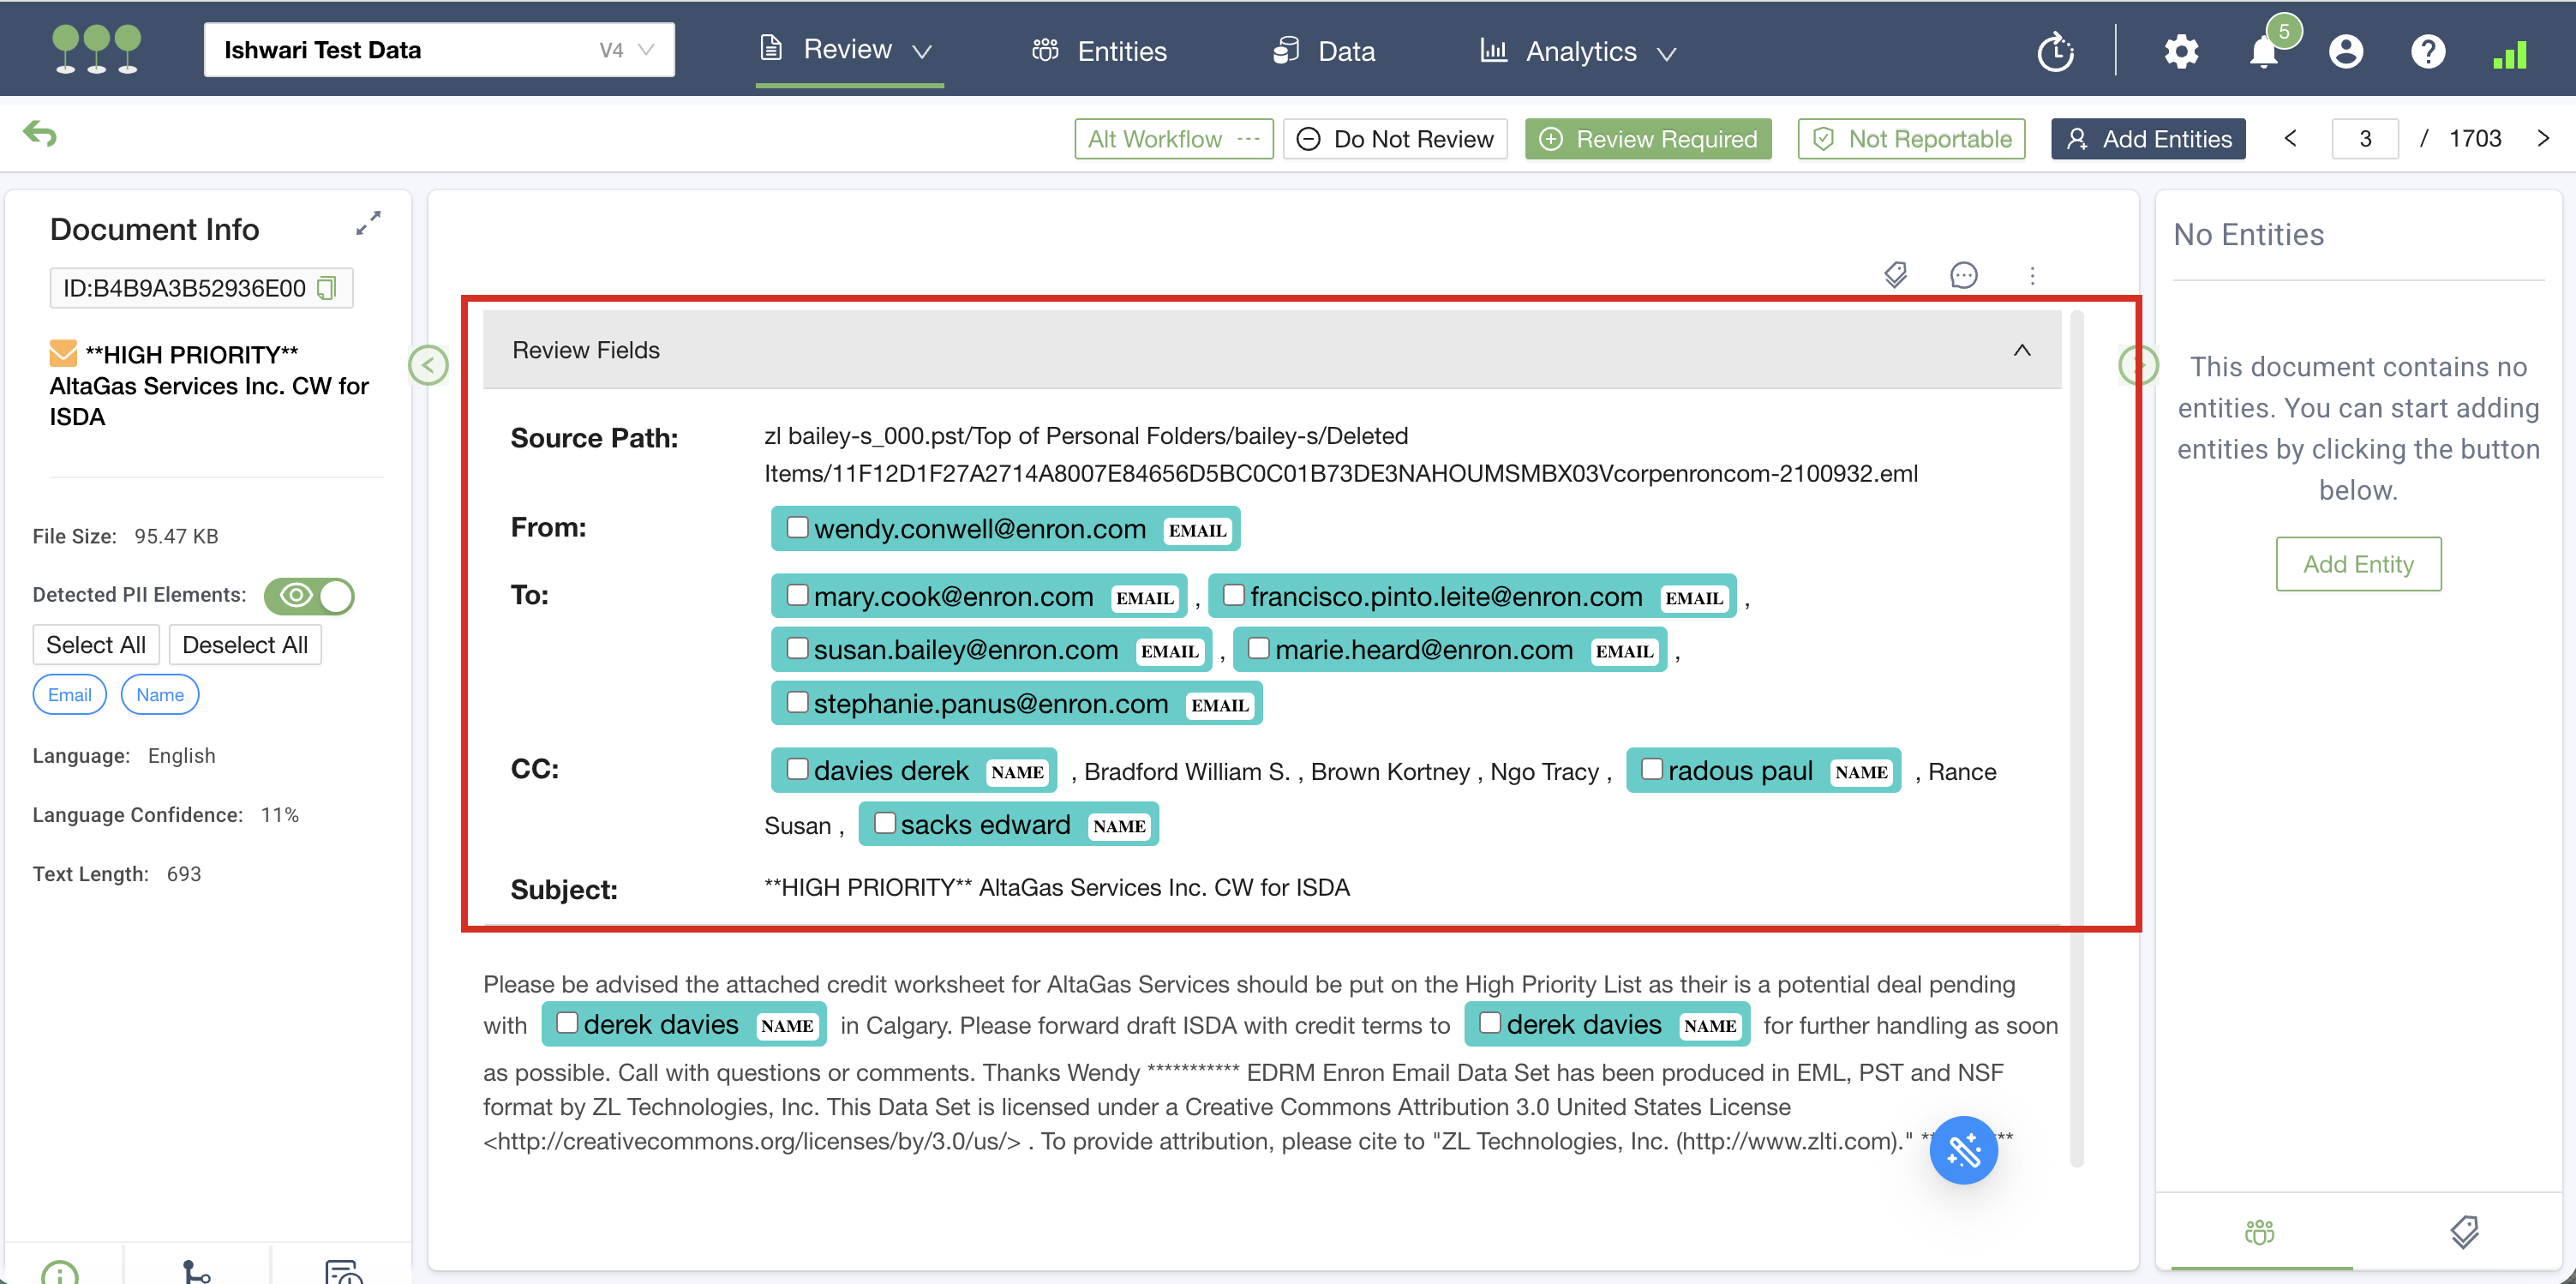This screenshot has width=2576, height=1284.
Task: Click the tag icon above Review Fields
Action: coord(1895,275)
